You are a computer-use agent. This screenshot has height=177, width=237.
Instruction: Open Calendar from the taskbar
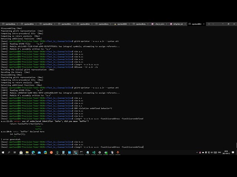69,152
